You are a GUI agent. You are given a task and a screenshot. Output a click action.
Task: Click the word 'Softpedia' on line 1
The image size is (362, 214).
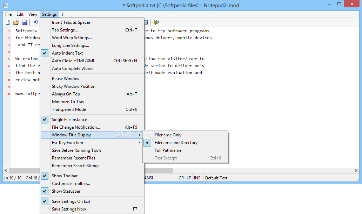(x=26, y=31)
